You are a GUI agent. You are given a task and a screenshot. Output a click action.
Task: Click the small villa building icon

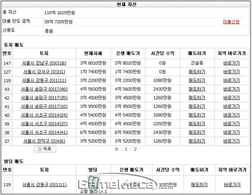[x=93, y=182]
